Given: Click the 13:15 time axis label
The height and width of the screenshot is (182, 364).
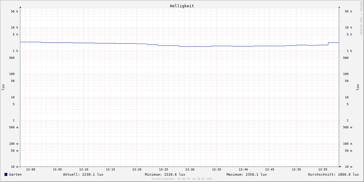Looking at the screenshot, I should [110, 170].
